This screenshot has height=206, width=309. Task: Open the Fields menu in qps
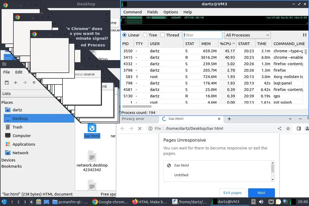(152, 12)
